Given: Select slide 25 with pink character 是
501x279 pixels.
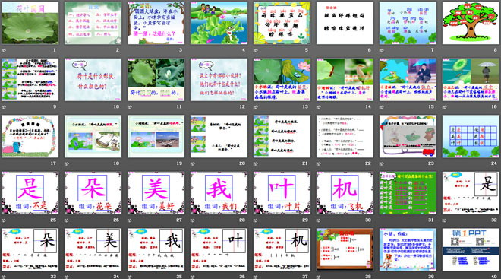Looking at the screenshot, I should (30, 193).
